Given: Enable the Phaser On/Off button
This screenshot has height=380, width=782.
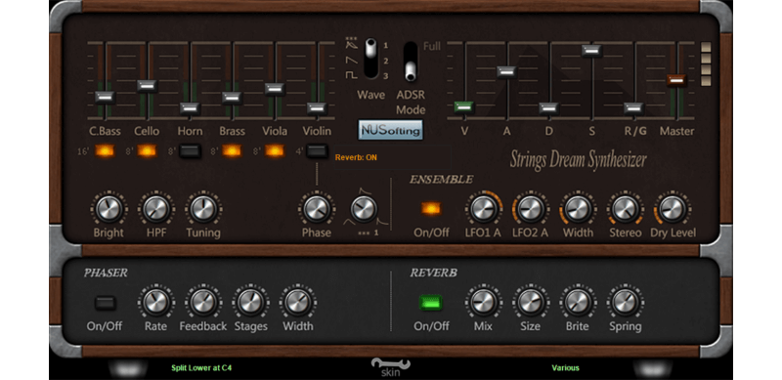Looking at the screenshot, I should click(106, 303).
